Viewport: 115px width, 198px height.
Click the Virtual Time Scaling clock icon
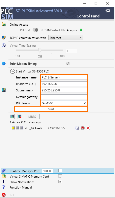(x=4, y=45)
